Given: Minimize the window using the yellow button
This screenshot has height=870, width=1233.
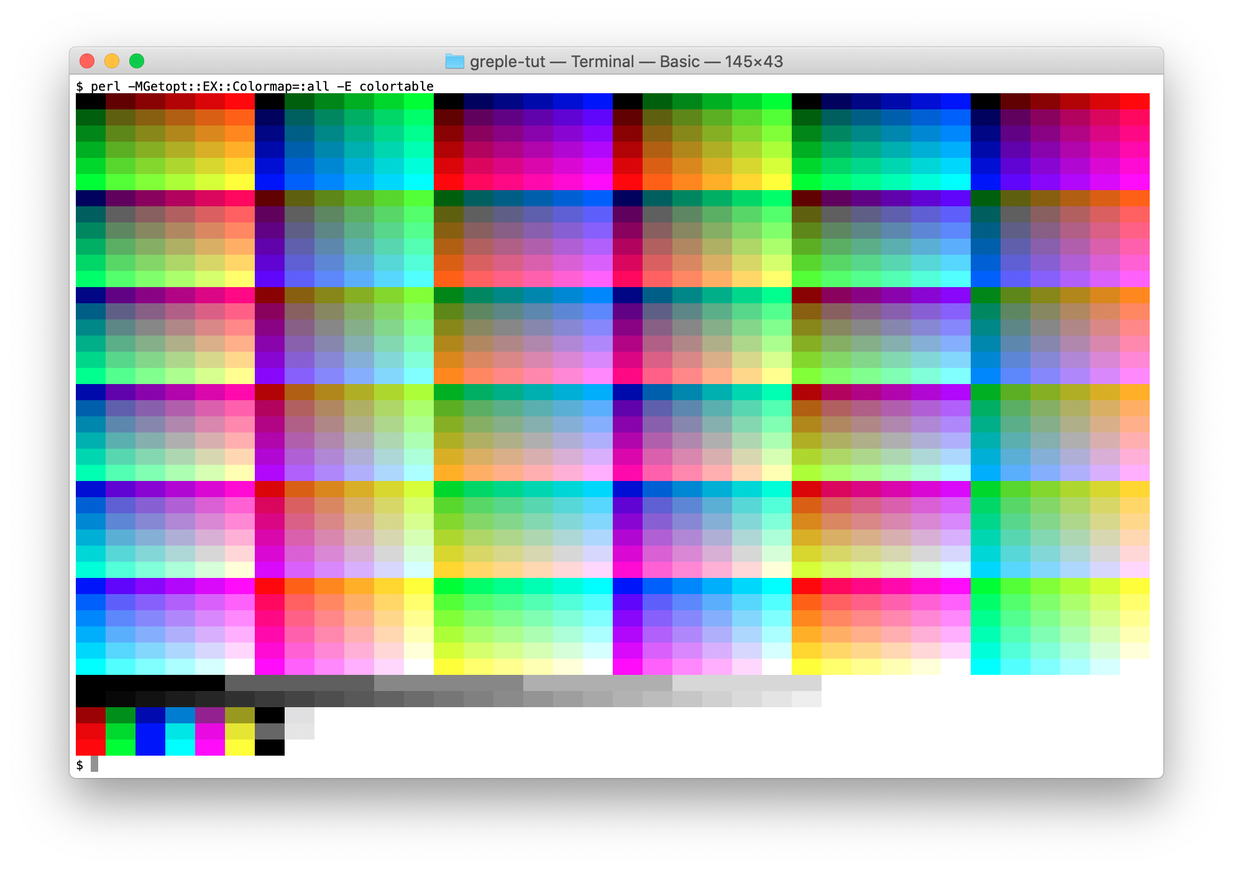Looking at the screenshot, I should coord(112,61).
